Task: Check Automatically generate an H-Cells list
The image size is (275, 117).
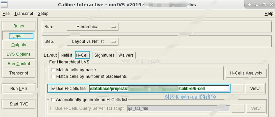Action: pos(53,100)
